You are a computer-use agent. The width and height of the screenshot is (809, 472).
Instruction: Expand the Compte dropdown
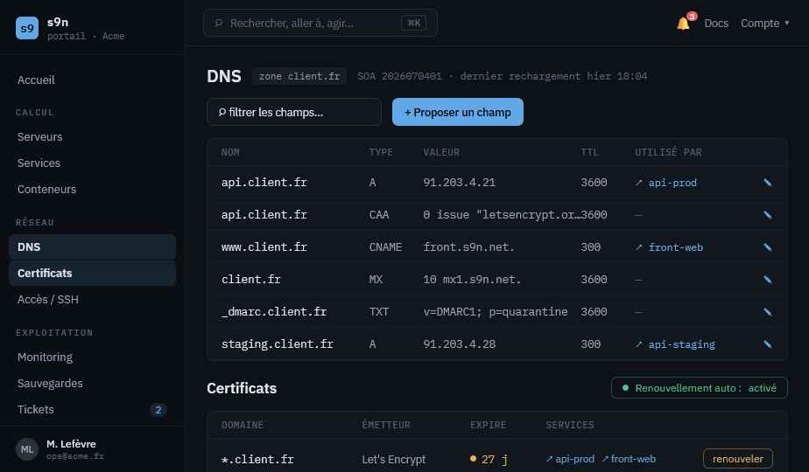pyautogui.click(x=764, y=24)
